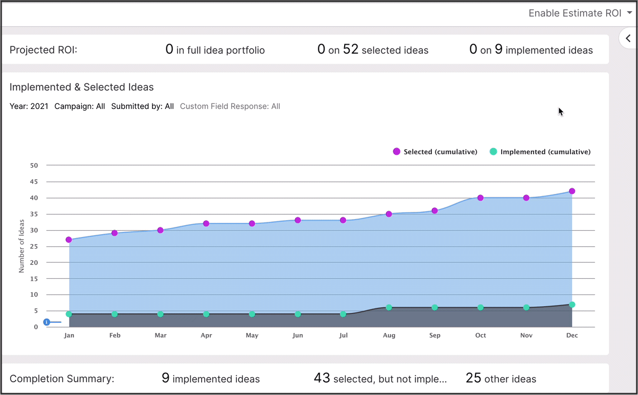Click the 25 other ideas summary
The height and width of the screenshot is (395, 638).
point(501,378)
